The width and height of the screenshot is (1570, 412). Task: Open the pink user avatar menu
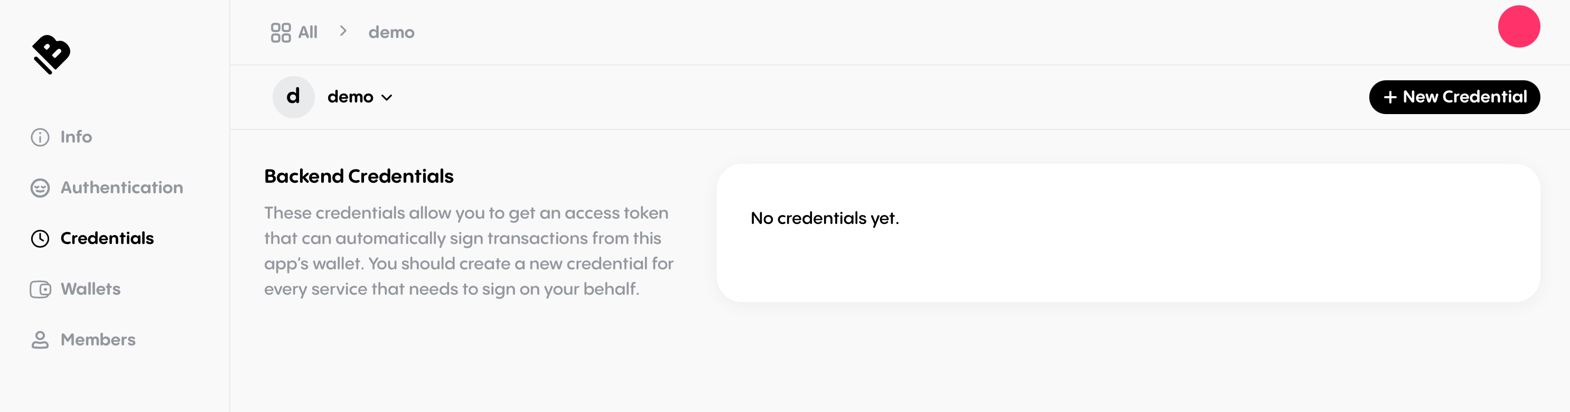tap(1519, 26)
